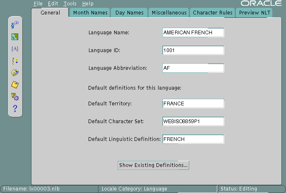The height and width of the screenshot is (193, 286).
Task: Open the Preview NLT tab
Action: click(x=255, y=13)
